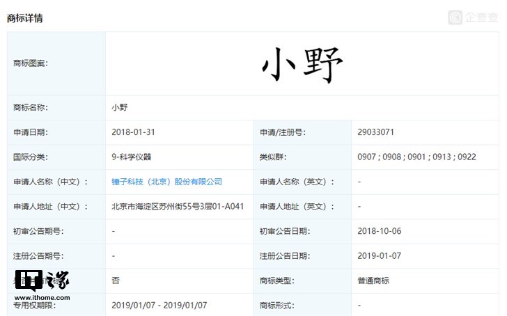Viewport: 507px width, 316px height.
Task: Click the 申请人地址（中文） label
Action: (50, 207)
